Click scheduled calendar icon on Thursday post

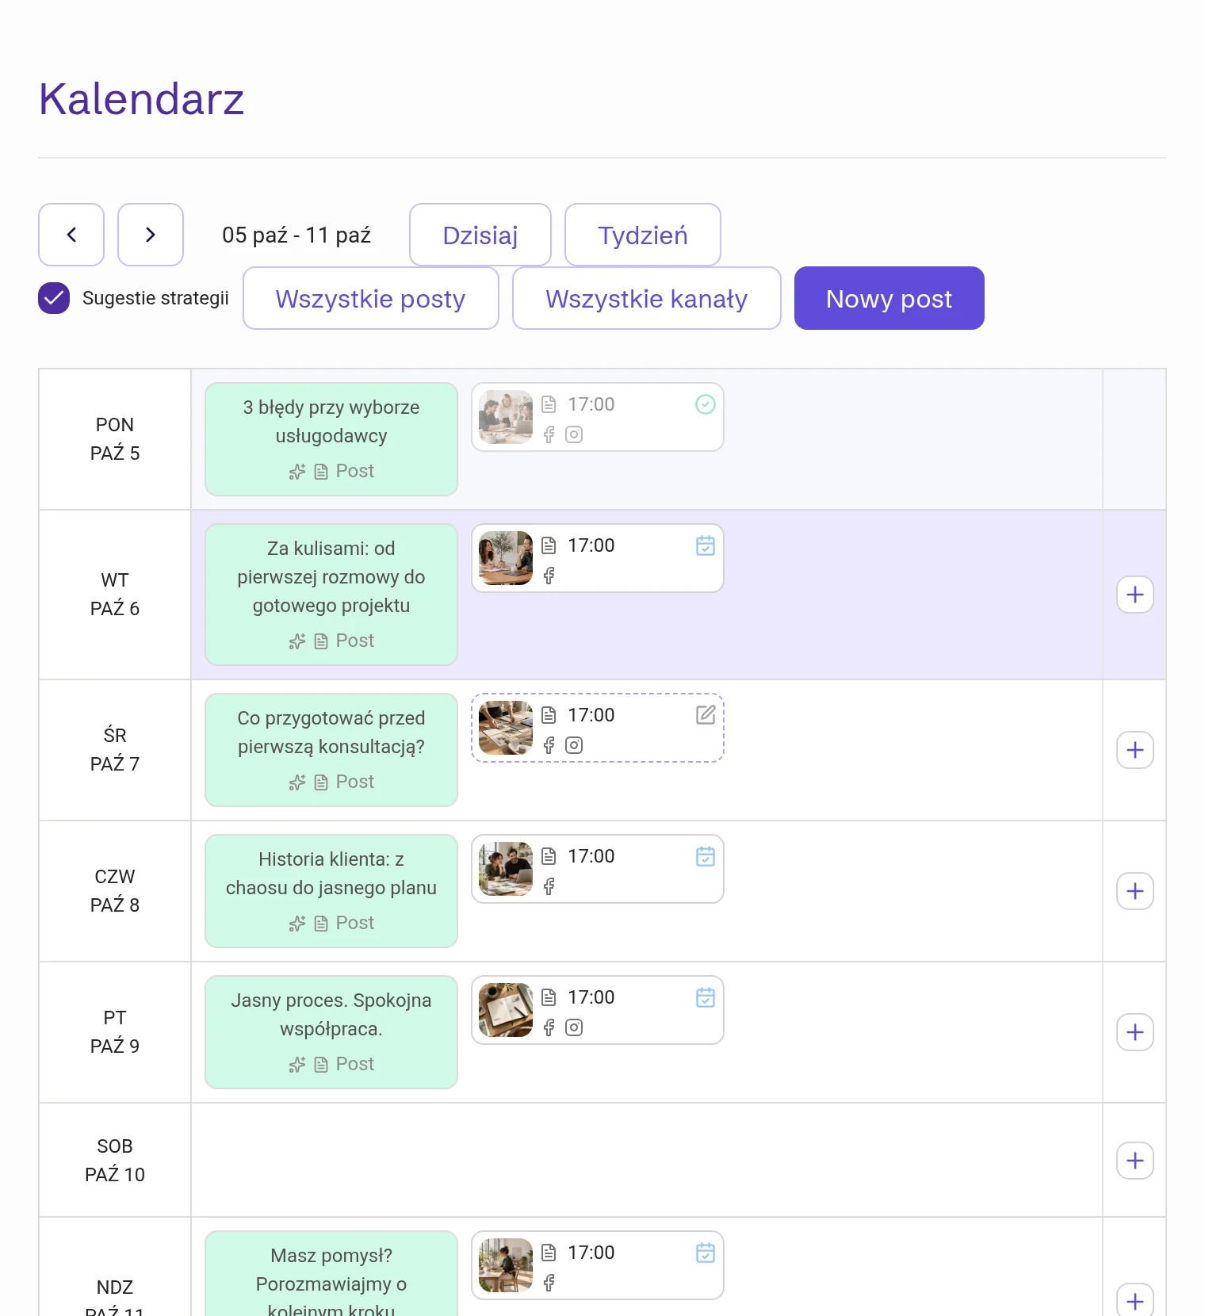coord(706,856)
